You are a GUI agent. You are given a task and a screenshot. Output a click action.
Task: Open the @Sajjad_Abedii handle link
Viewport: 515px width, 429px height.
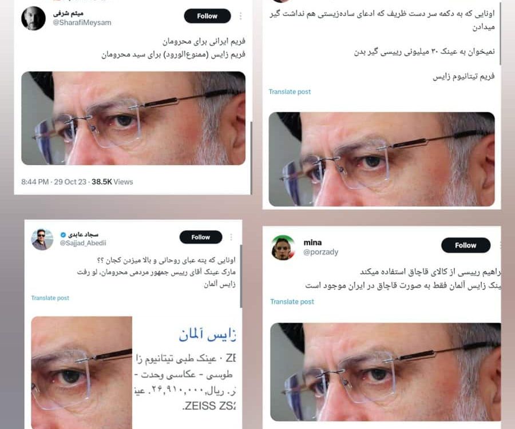(83, 243)
